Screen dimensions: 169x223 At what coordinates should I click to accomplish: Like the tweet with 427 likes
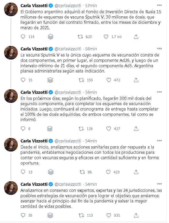point(109,129)
